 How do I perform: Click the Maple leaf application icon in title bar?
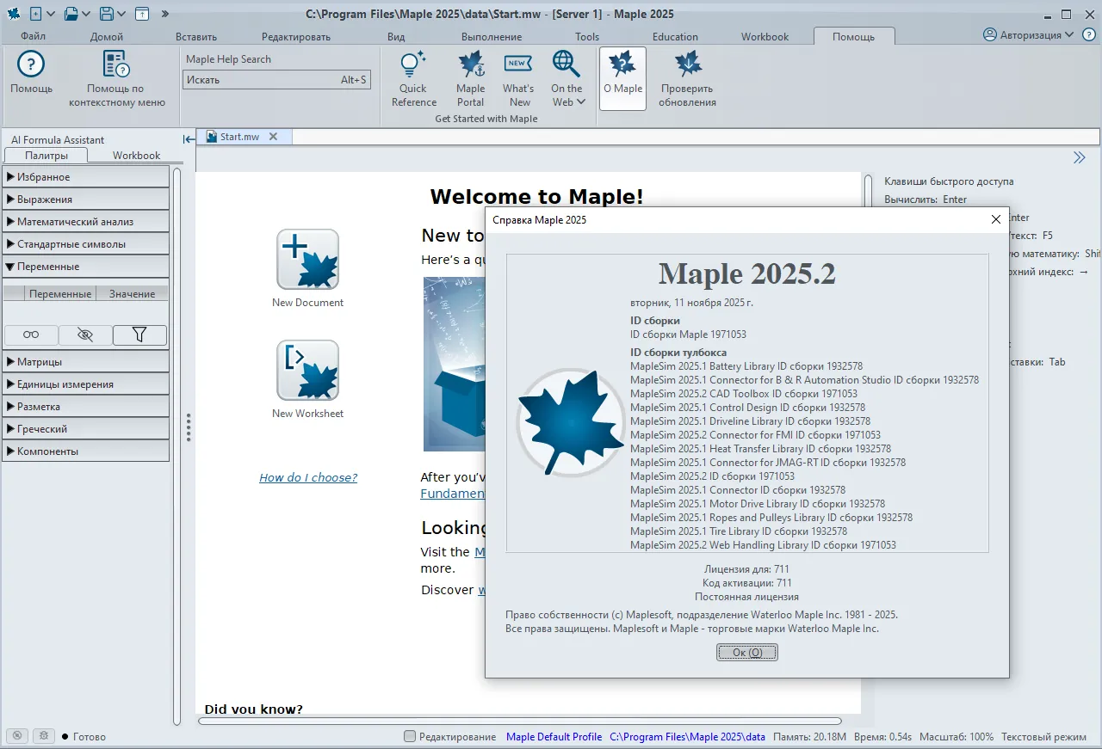click(x=14, y=14)
